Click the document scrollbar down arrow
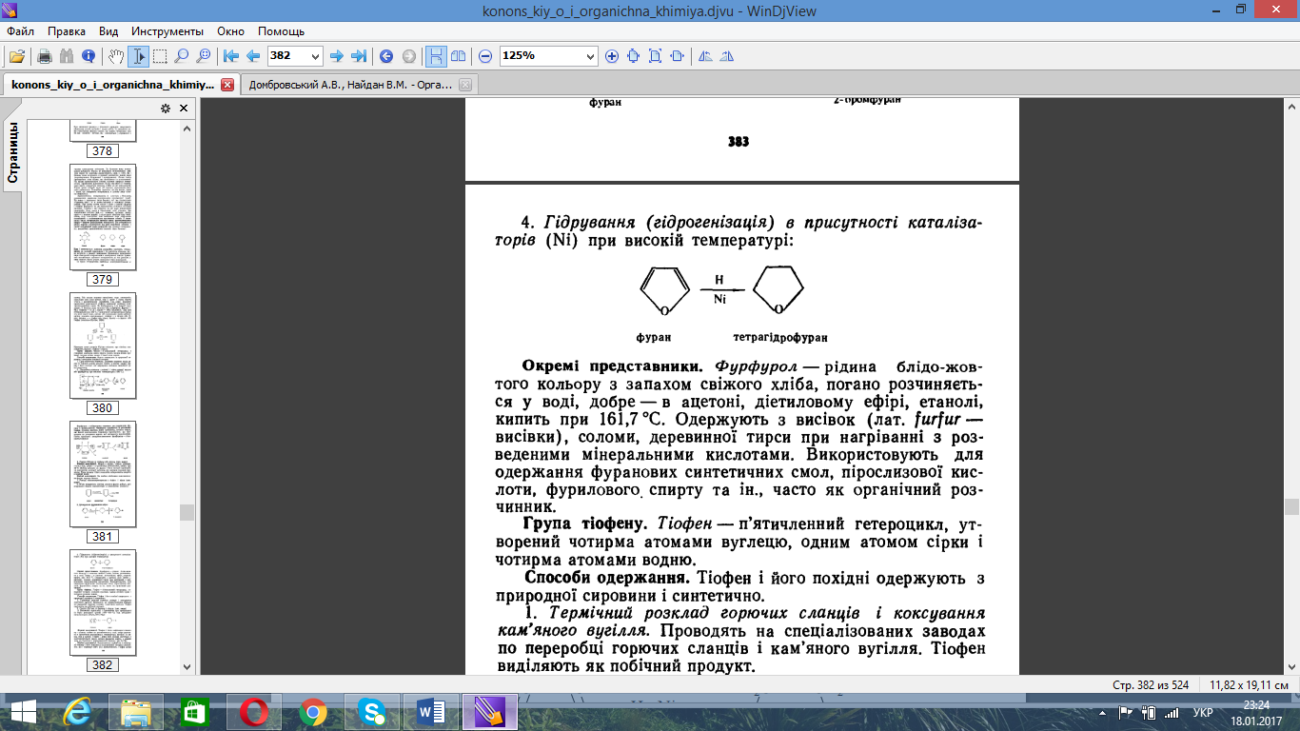The image size is (1300, 731). [x=1291, y=668]
